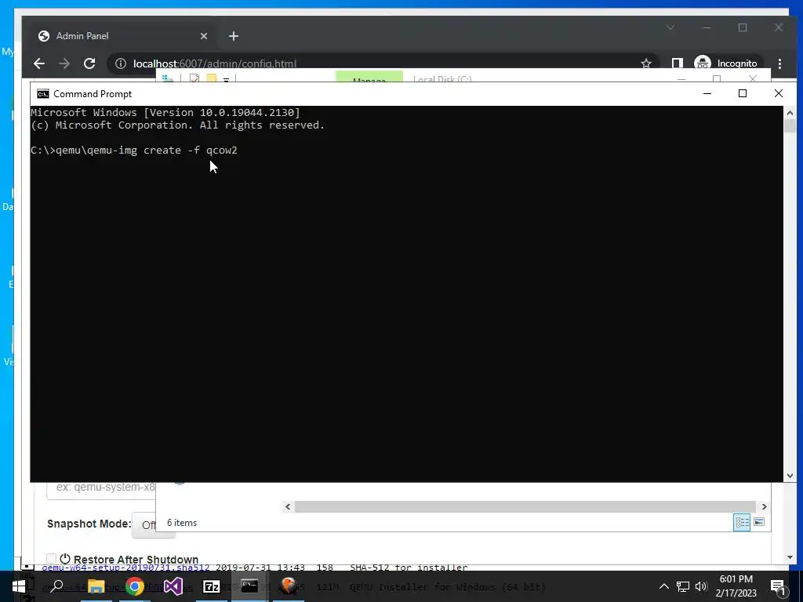The height and width of the screenshot is (602, 803).
Task: Open 7-Zip from the taskbar
Action: [x=212, y=586]
